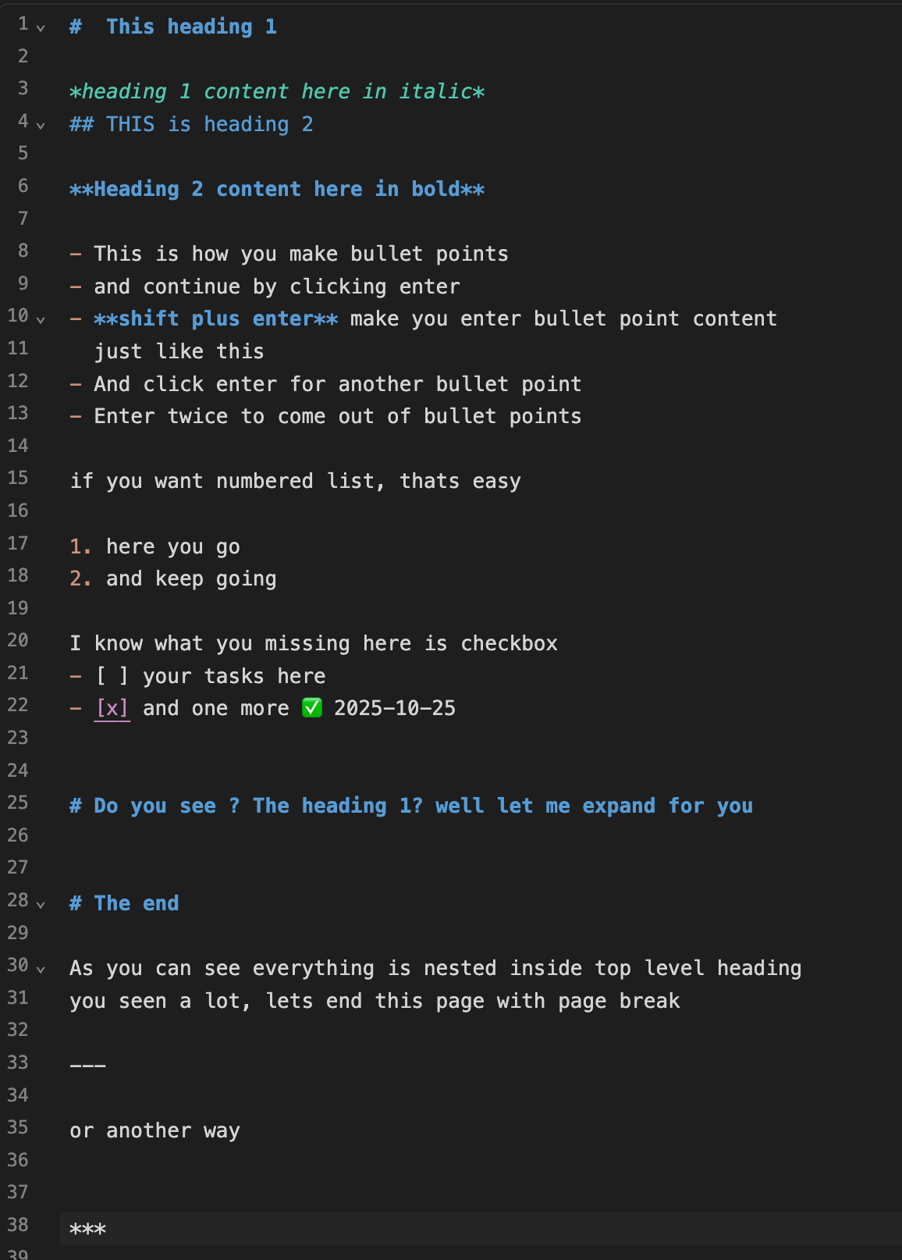902x1260 pixels.
Task: Click numbered item "here you go"
Action: [172, 546]
